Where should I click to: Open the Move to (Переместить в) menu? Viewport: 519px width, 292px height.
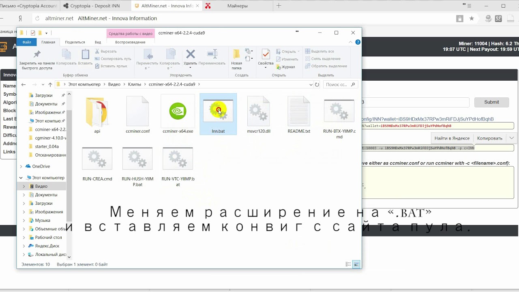[x=147, y=59]
